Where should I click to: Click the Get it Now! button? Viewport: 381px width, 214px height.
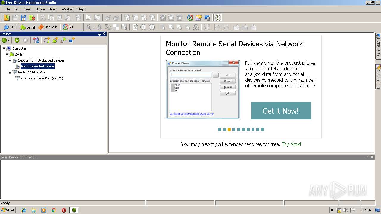(x=281, y=111)
